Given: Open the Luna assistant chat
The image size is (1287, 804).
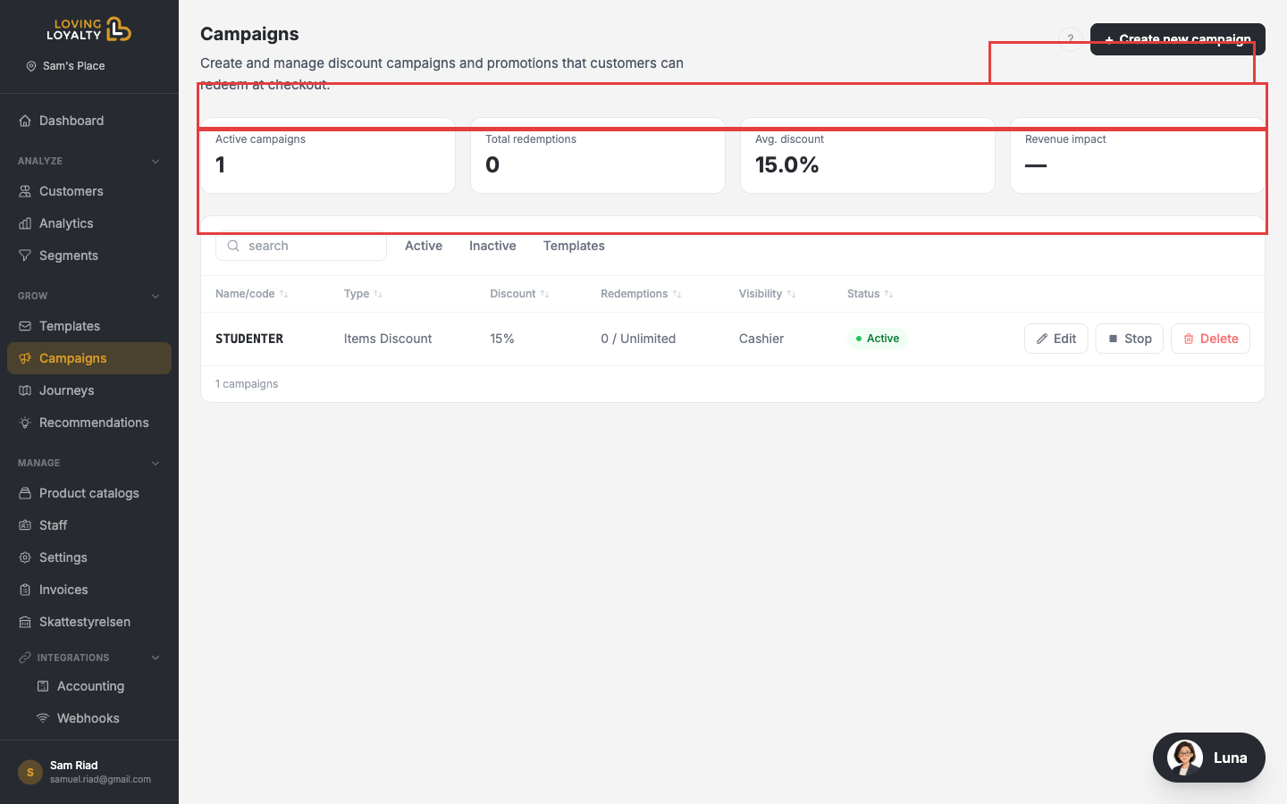Looking at the screenshot, I should coord(1209,758).
